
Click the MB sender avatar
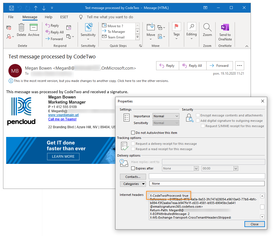[x=15, y=71]
